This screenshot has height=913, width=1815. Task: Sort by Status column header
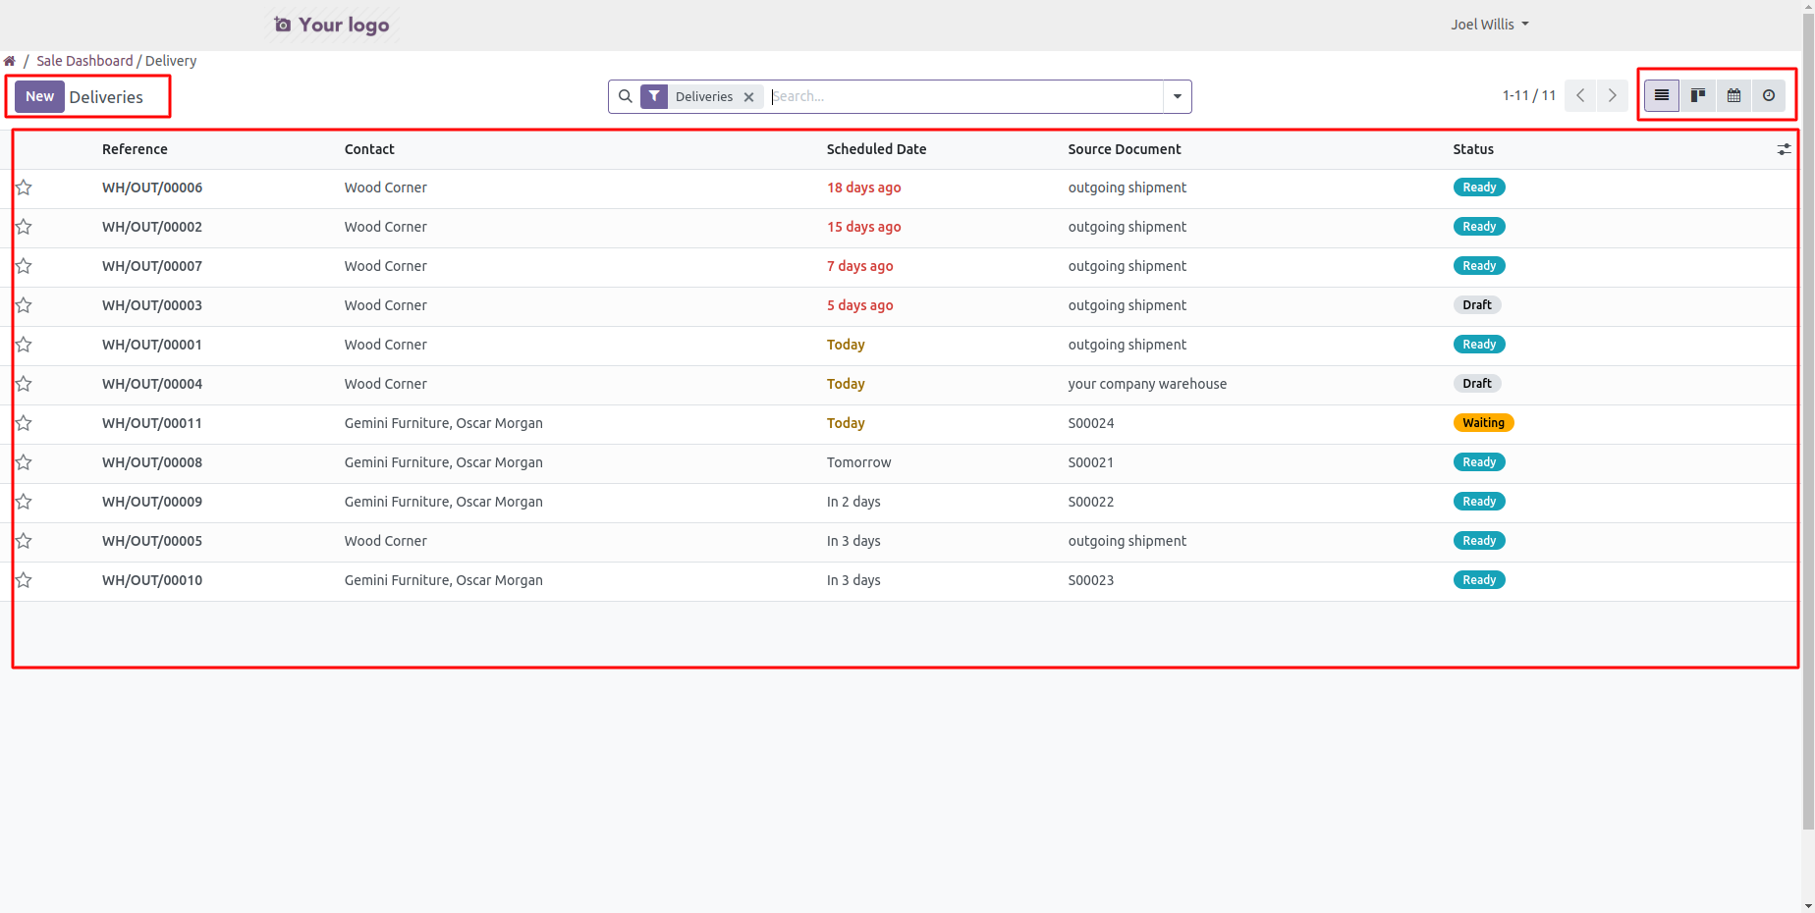point(1473,149)
